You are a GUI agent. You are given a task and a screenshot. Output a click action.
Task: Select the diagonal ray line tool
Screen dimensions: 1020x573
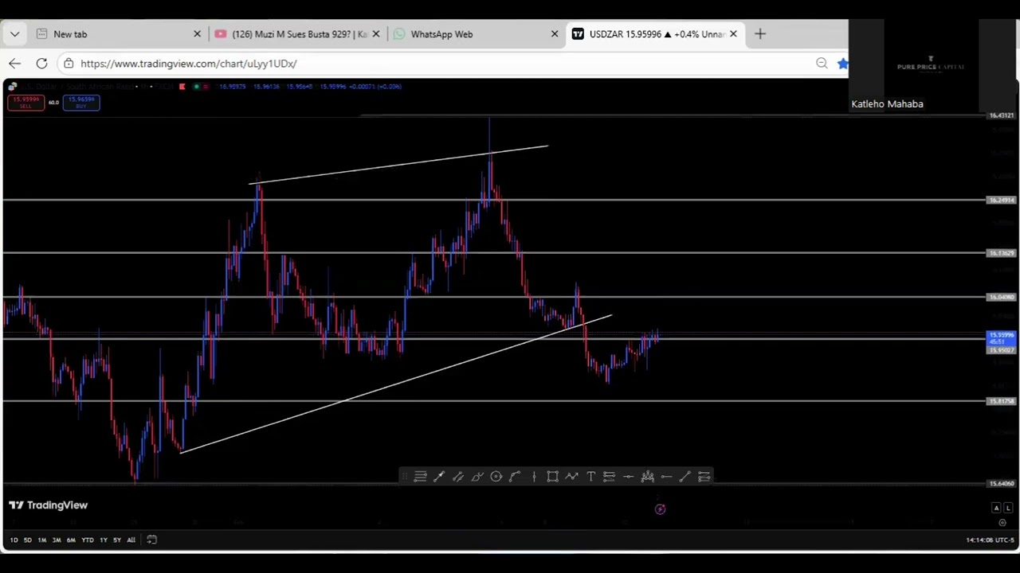685,477
